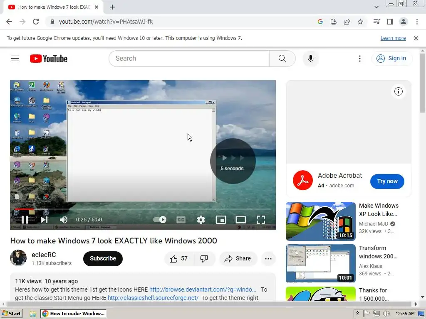Open new tab with plus button
Image resolution: width=426 pixels, height=319 pixels.
tap(112, 7)
